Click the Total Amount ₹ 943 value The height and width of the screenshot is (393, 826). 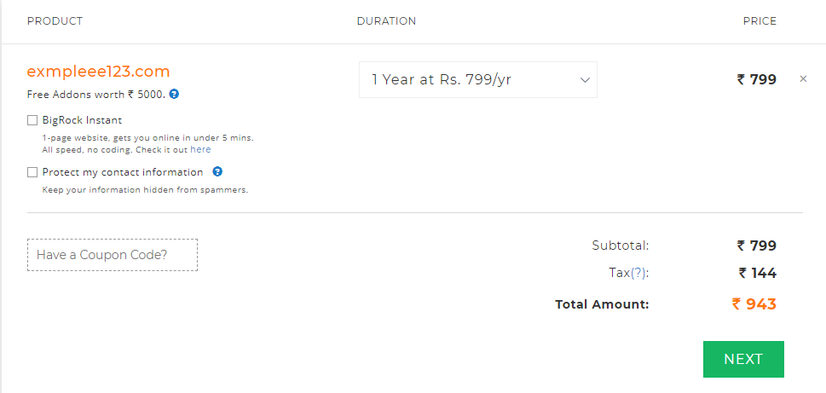pyautogui.click(x=754, y=304)
